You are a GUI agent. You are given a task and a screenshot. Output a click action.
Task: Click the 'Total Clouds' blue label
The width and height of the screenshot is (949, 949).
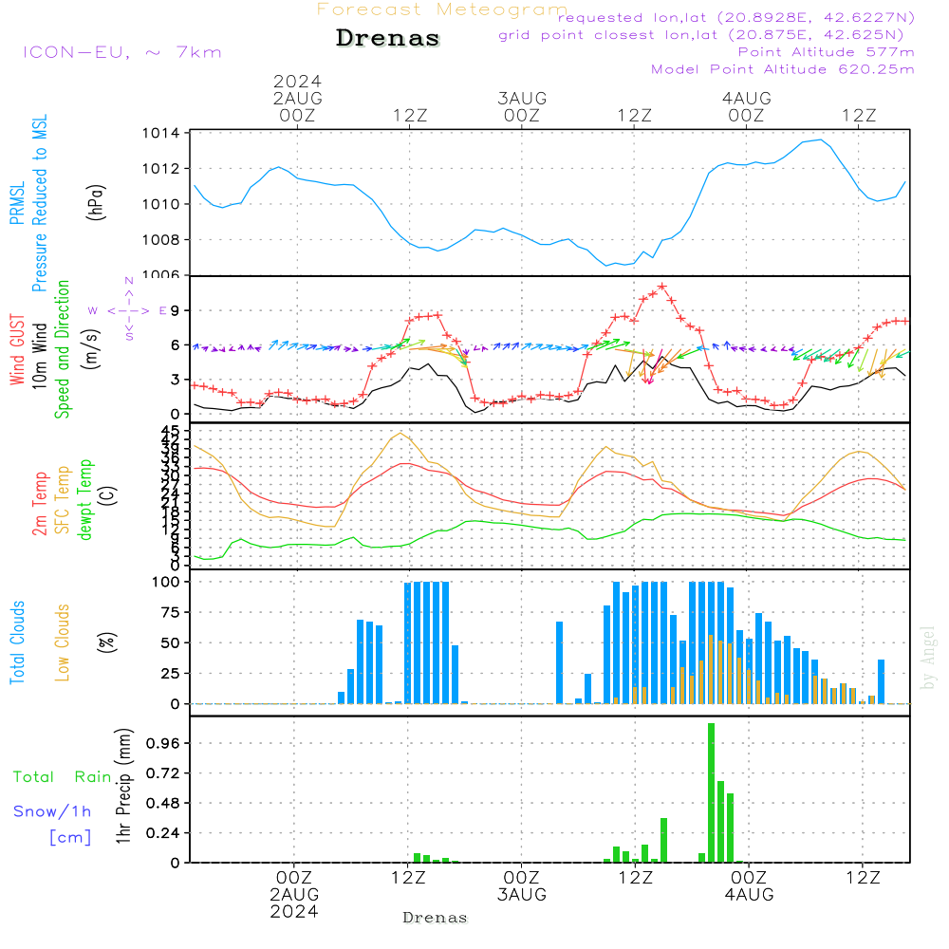click(17, 642)
